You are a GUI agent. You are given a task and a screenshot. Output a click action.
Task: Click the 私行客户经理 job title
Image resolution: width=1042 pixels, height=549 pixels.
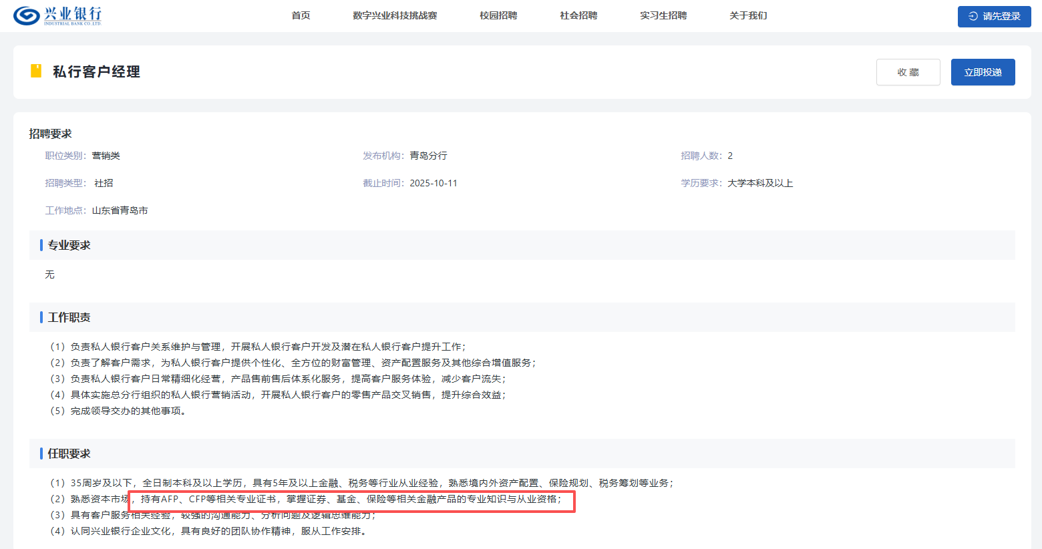tap(96, 71)
